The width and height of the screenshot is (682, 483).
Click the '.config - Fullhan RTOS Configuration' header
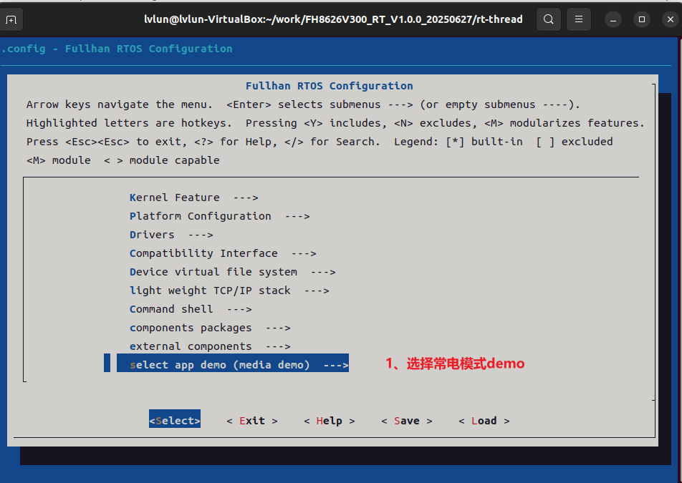coord(117,49)
